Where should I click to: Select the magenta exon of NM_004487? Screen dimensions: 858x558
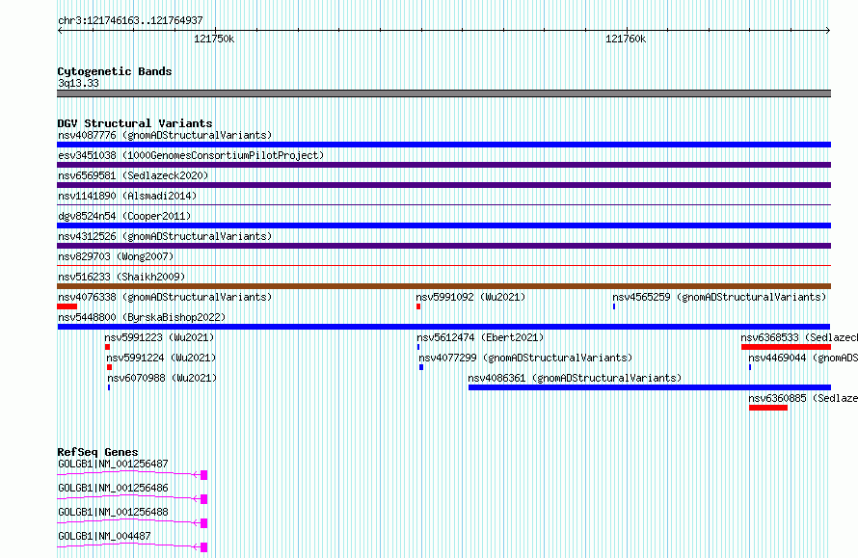coord(203,547)
